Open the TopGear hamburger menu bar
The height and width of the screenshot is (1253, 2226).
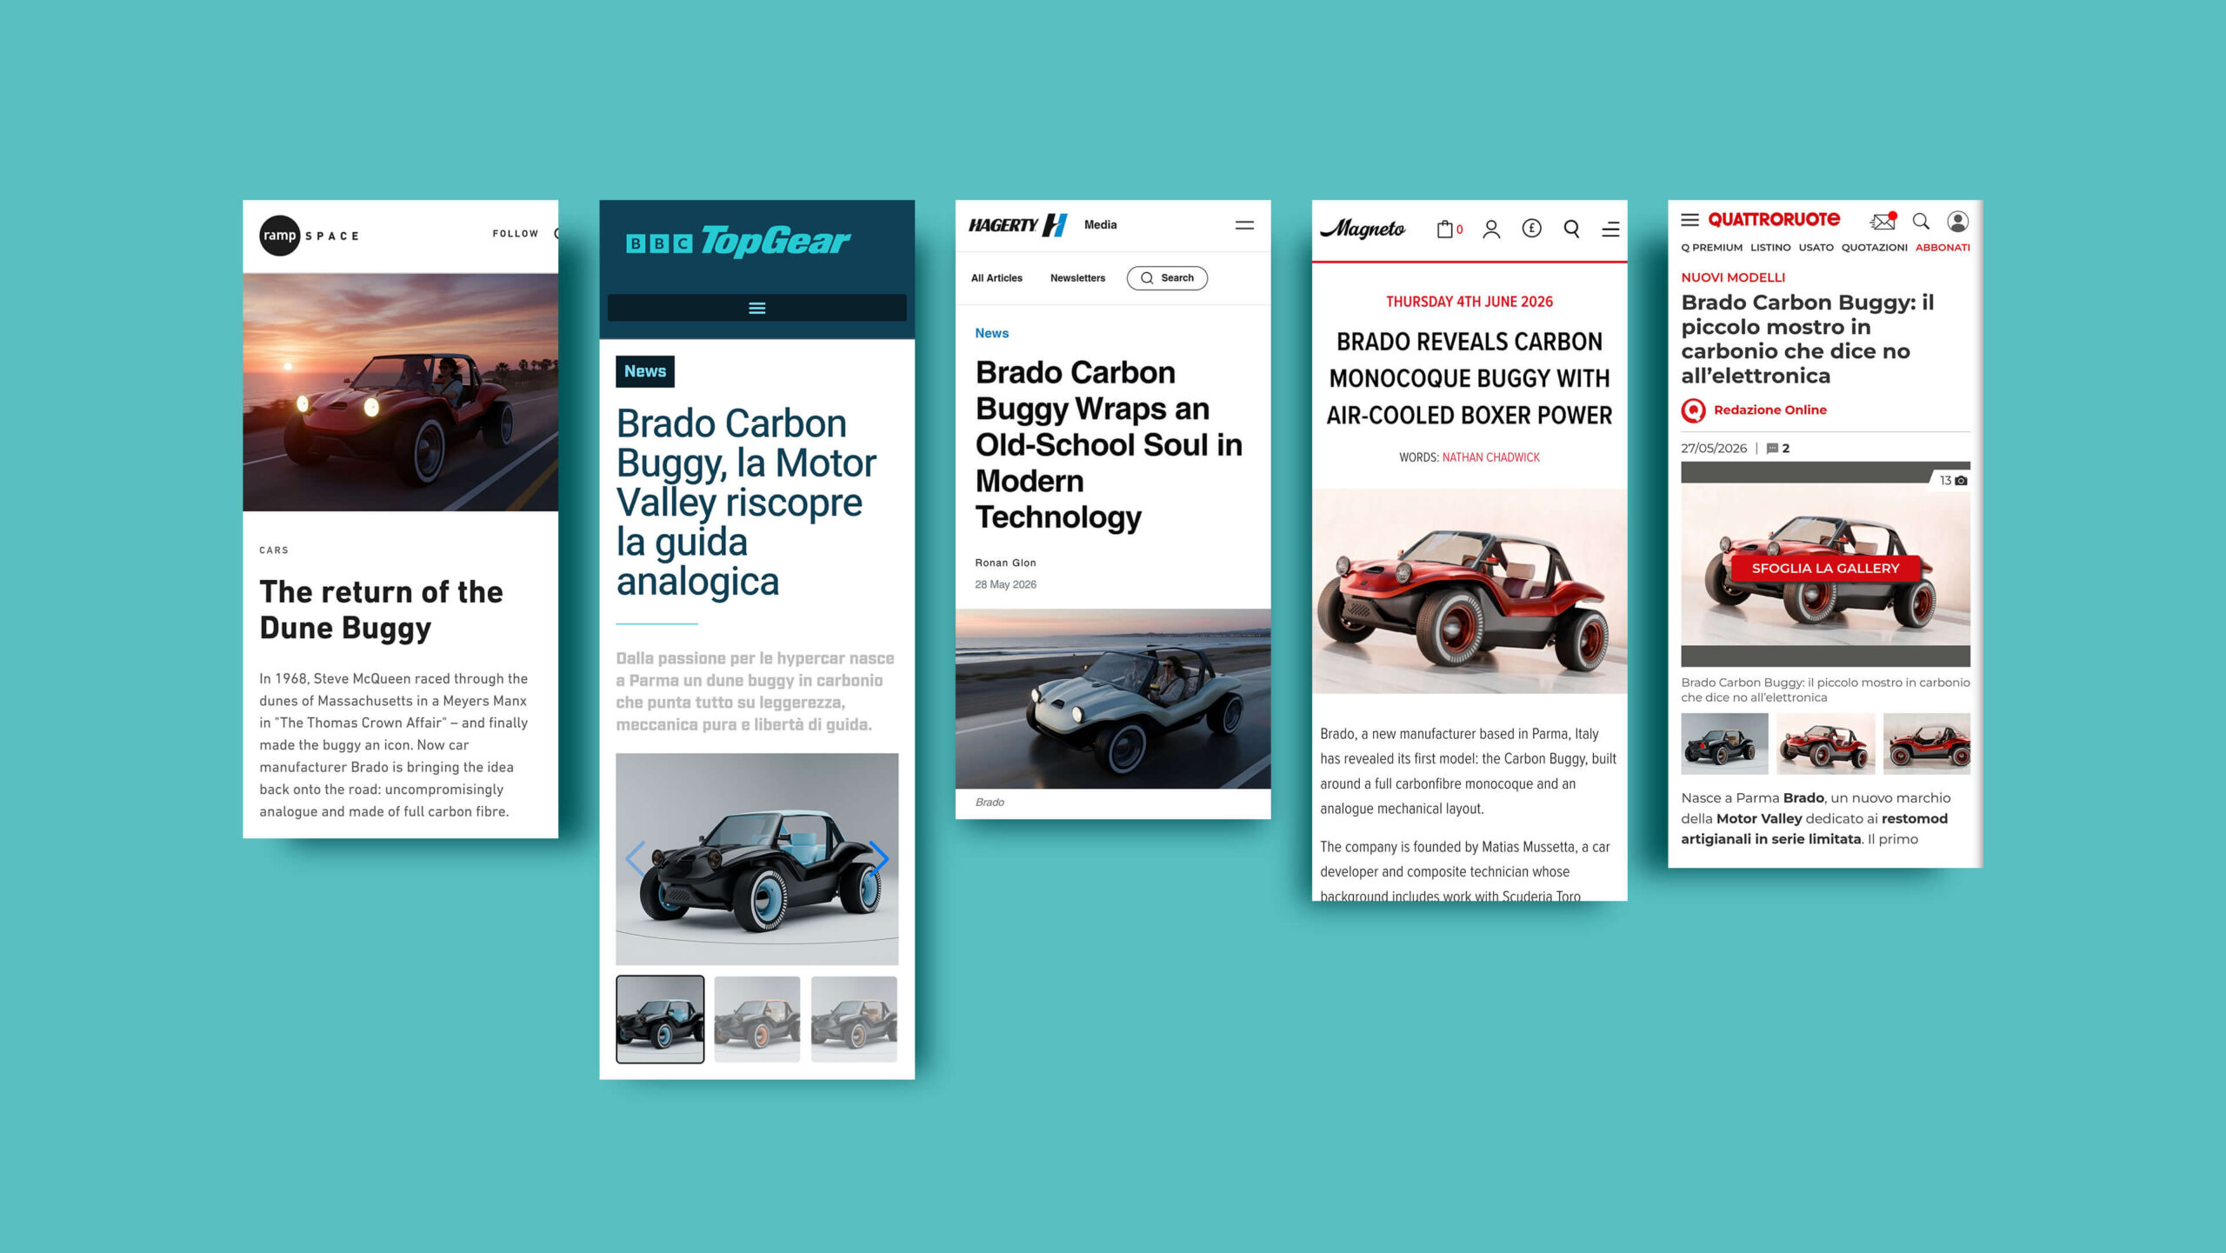click(756, 308)
